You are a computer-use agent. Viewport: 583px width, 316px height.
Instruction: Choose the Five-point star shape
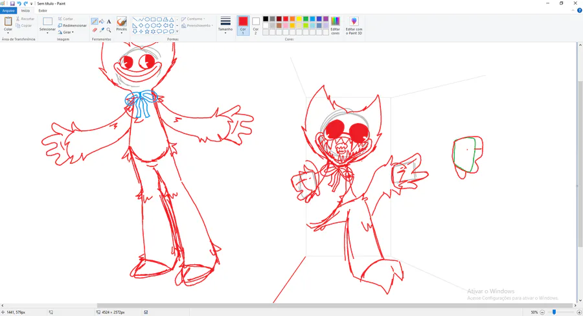(147, 32)
